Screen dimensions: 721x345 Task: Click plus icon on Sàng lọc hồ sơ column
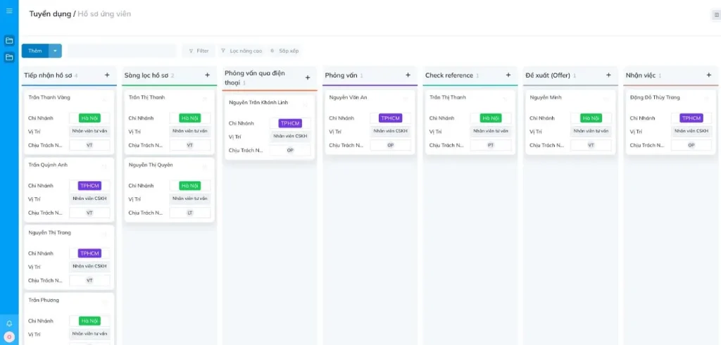[x=207, y=75]
